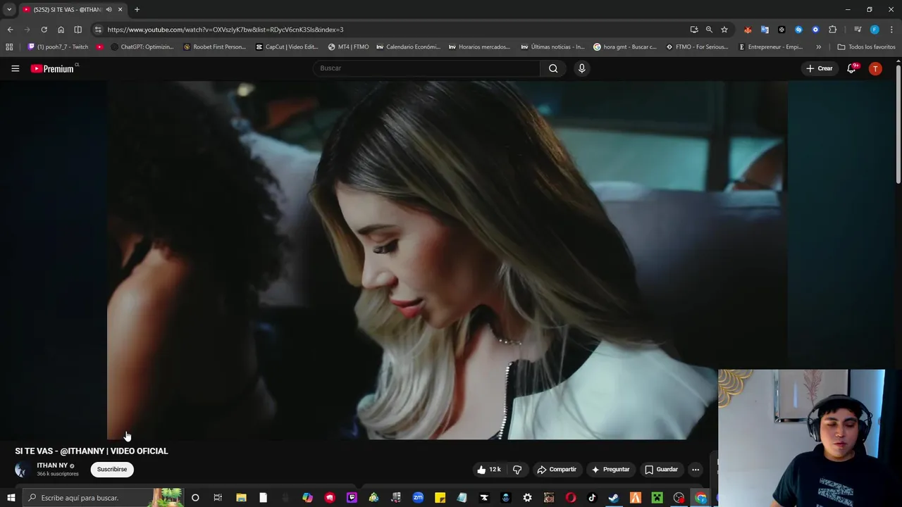
Task: Open ITHAN NY channel name link
Action: click(x=52, y=465)
